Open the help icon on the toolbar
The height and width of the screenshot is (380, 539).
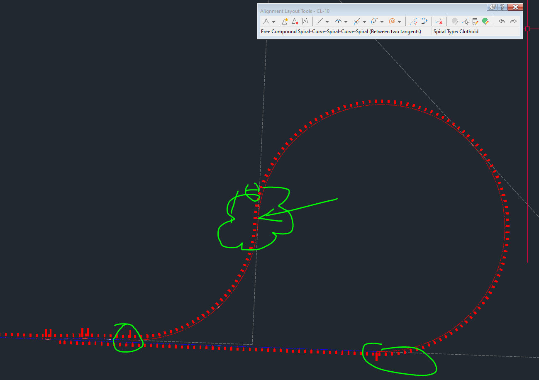[502, 7]
